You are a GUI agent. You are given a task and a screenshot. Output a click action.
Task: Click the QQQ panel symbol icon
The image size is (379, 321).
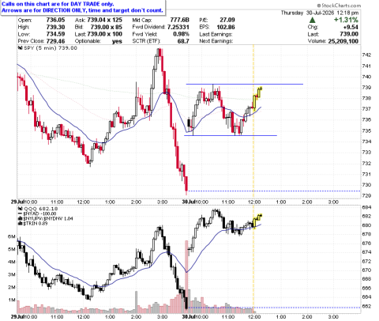(20, 209)
